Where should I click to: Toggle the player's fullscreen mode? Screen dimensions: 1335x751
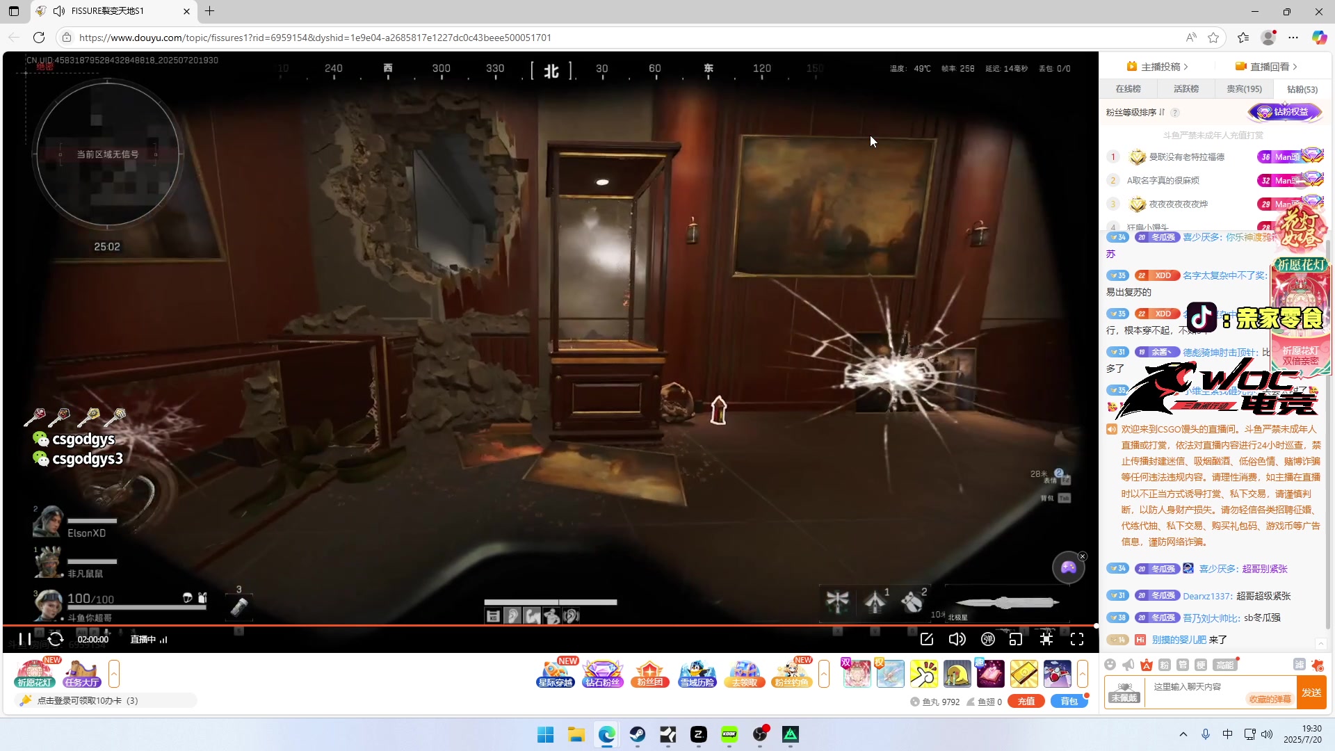pos(1077,639)
